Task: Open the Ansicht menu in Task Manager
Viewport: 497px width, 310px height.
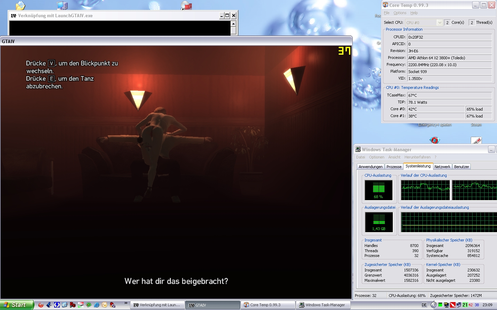Action: [394, 157]
